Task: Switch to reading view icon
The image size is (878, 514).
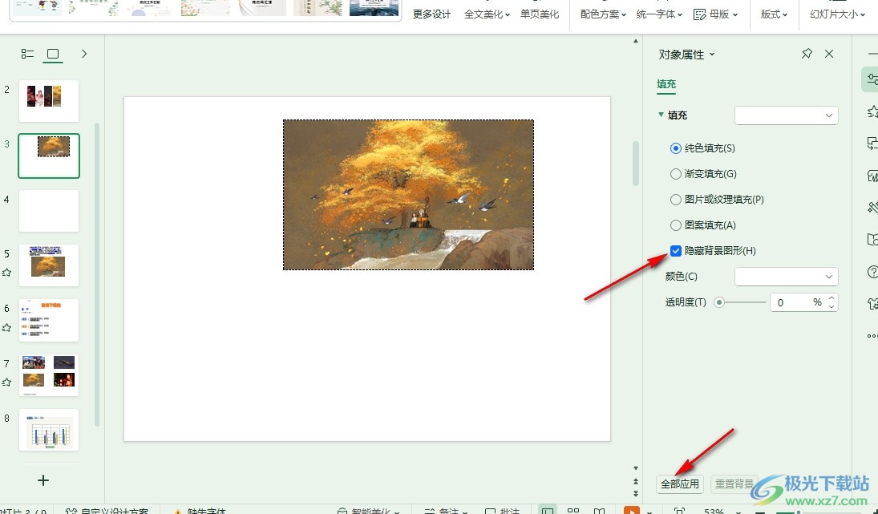Action: [599, 511]
